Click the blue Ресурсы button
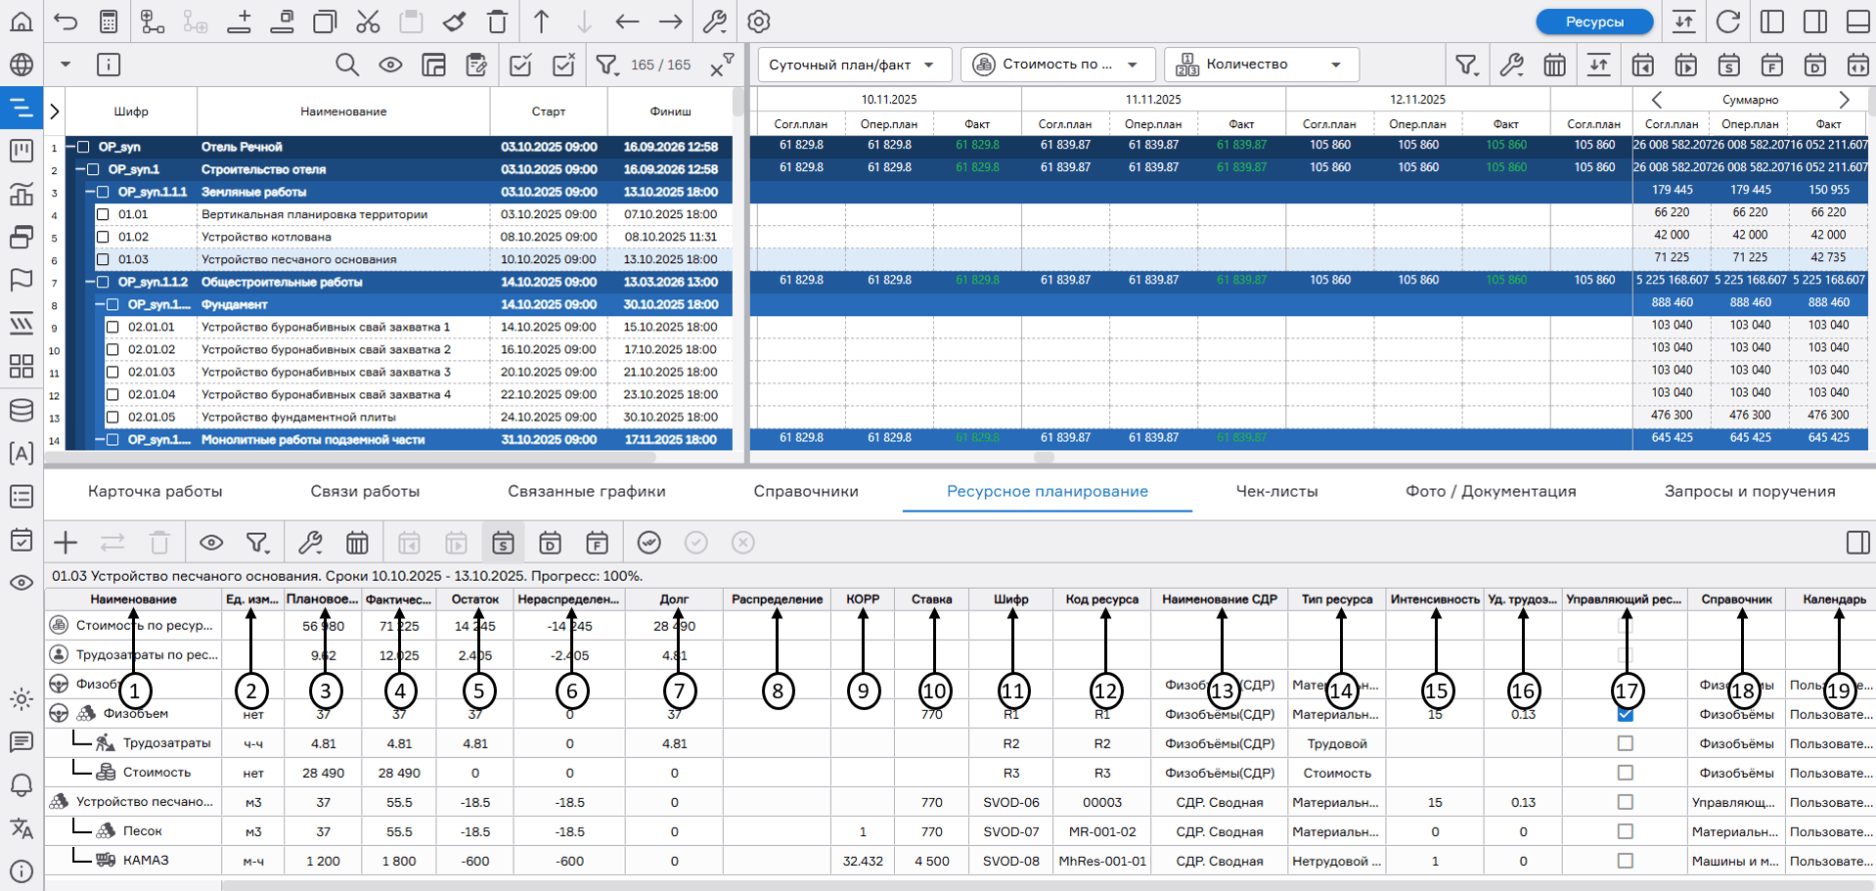 coord(1593,22)
